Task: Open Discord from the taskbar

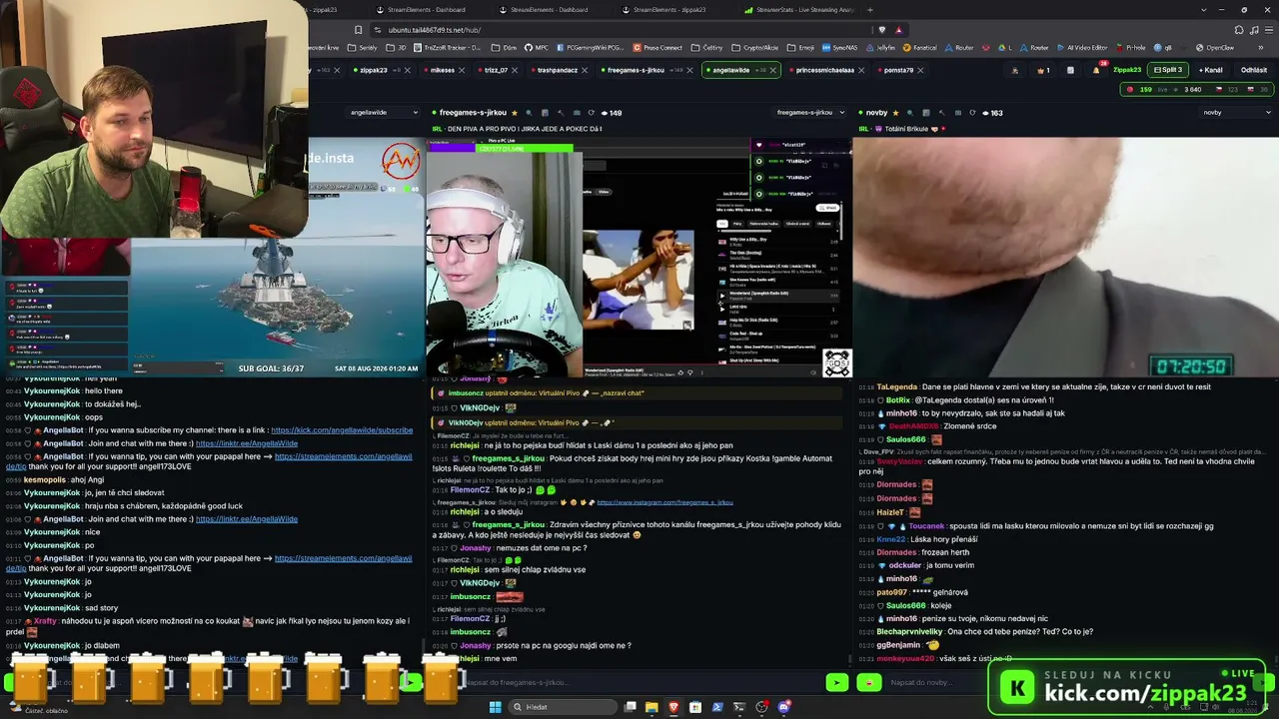Action: click(783, 707)
